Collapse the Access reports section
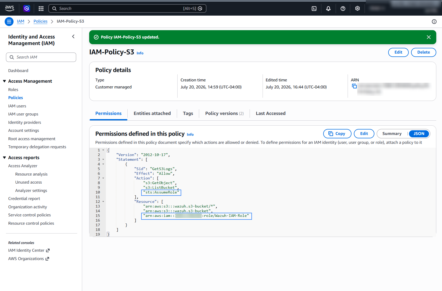 click(x=4, y=158)
